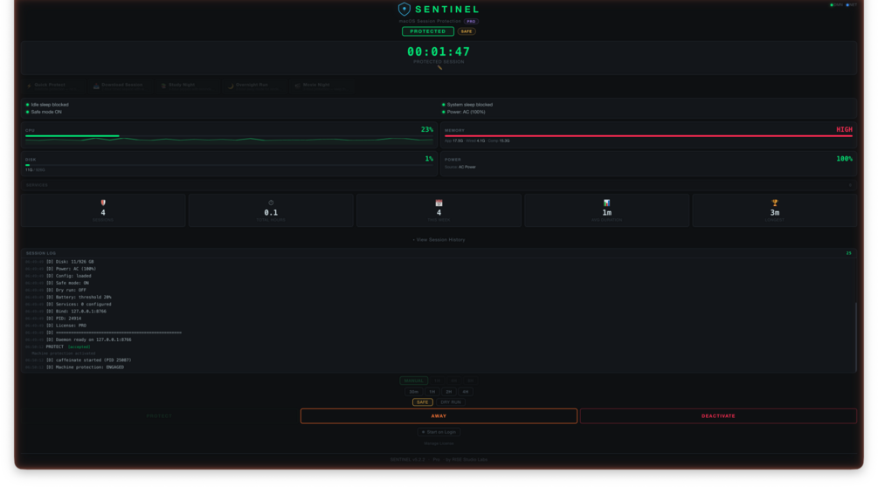Click the SAFE badge beside PROTECTED
This screenshot has height=487, width=878.
coord(467,31)
